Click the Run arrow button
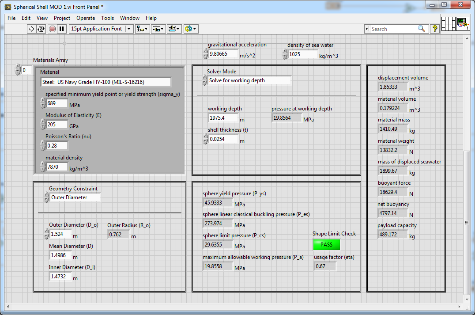 click(x=31, y=29)
